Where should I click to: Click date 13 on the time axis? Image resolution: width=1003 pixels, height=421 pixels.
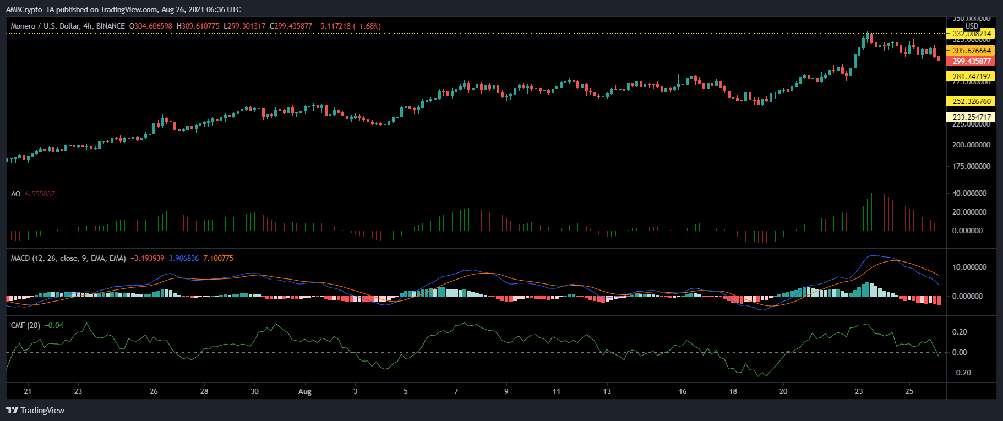[x=607, y=392]
